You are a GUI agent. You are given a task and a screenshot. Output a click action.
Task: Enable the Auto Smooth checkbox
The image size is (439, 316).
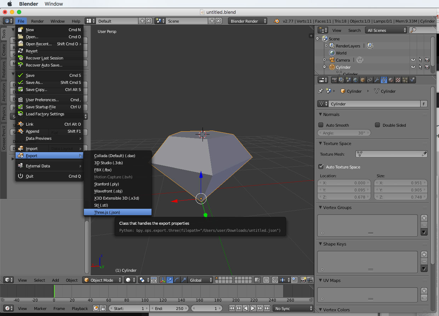pos(321,125)
